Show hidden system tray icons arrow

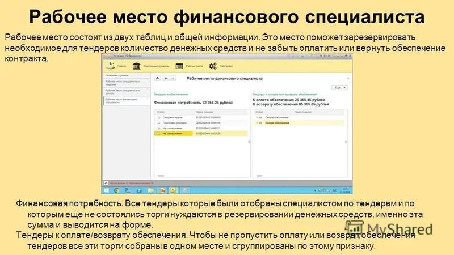tap(315, 191)
